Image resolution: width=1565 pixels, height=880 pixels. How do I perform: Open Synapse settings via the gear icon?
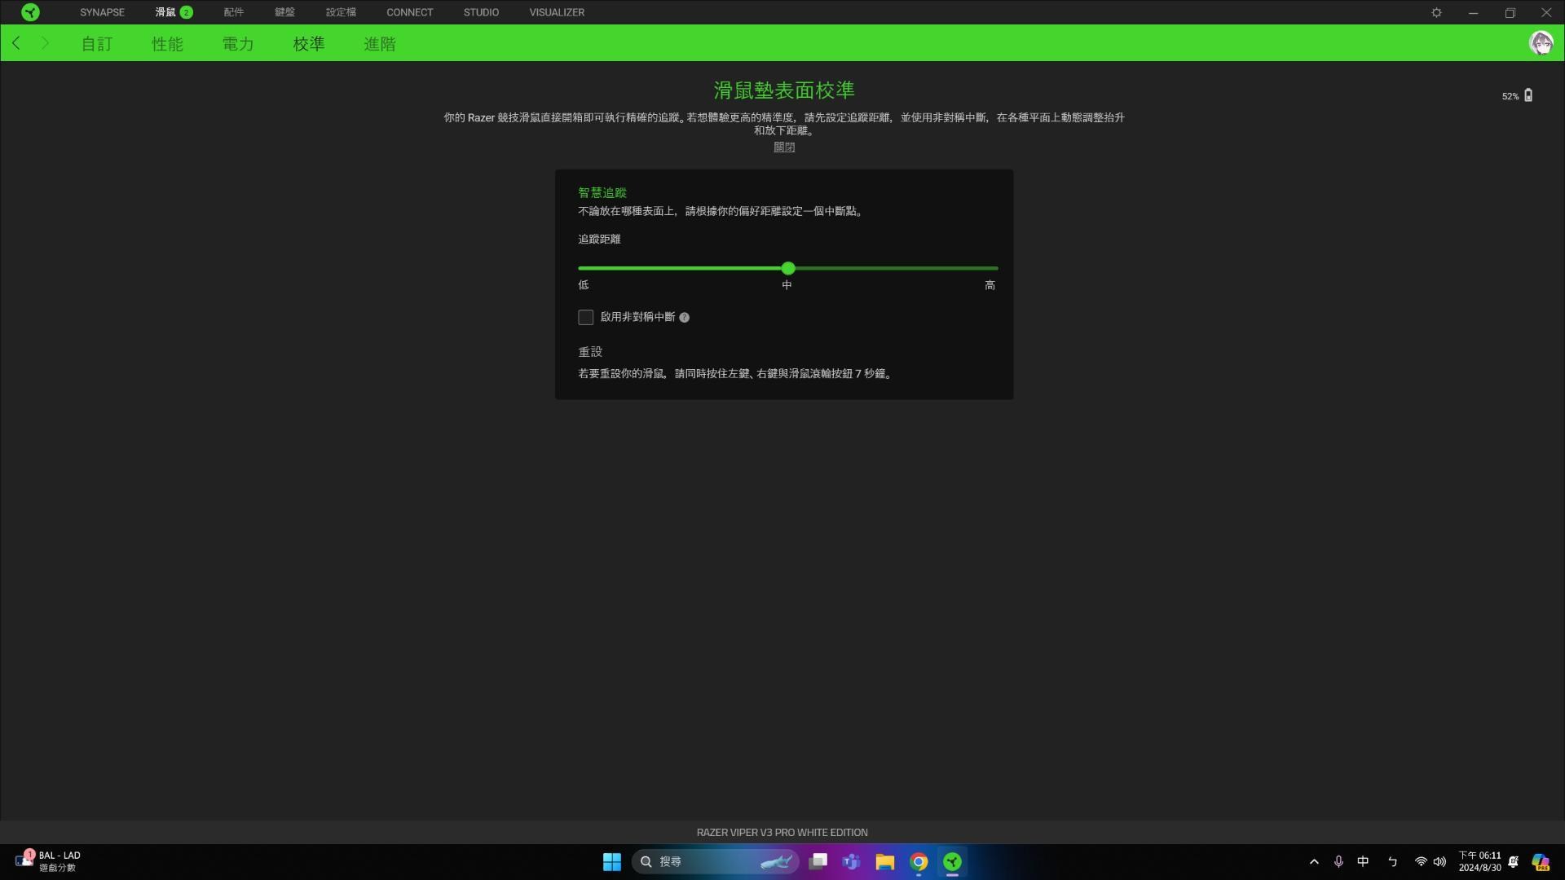(1437, 12)
